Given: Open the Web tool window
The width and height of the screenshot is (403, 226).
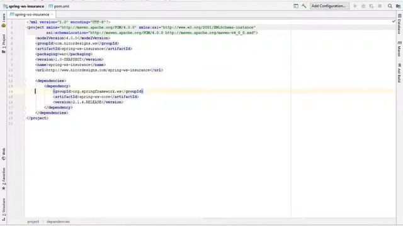Looking at the screenshot, I should tap(4, 154).
